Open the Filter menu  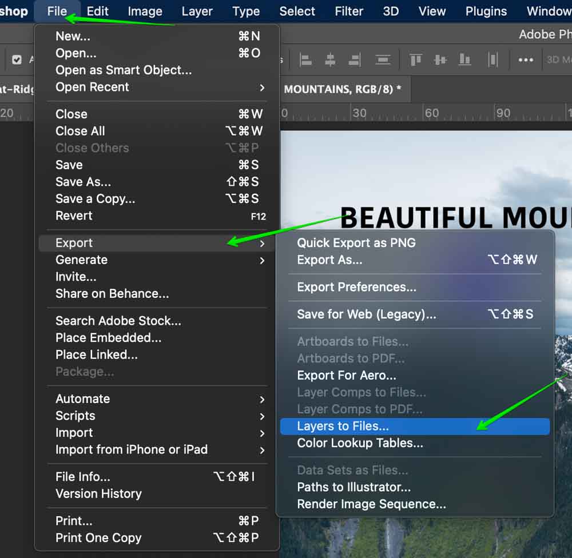coord(349,11)
